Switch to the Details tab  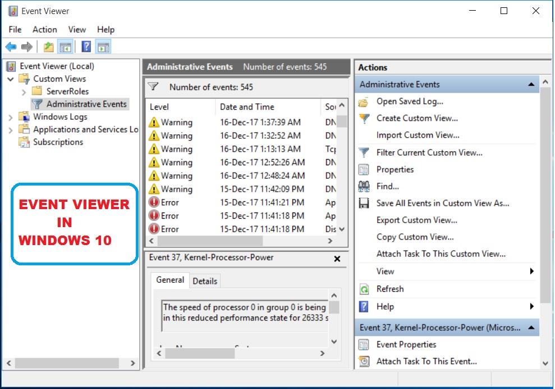click(205, 281)
